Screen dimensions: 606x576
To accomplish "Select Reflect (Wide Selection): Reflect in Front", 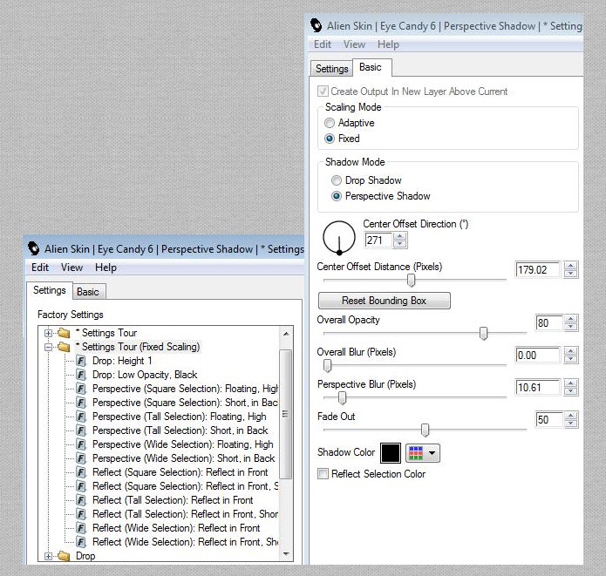I will (x=176, y=528).
